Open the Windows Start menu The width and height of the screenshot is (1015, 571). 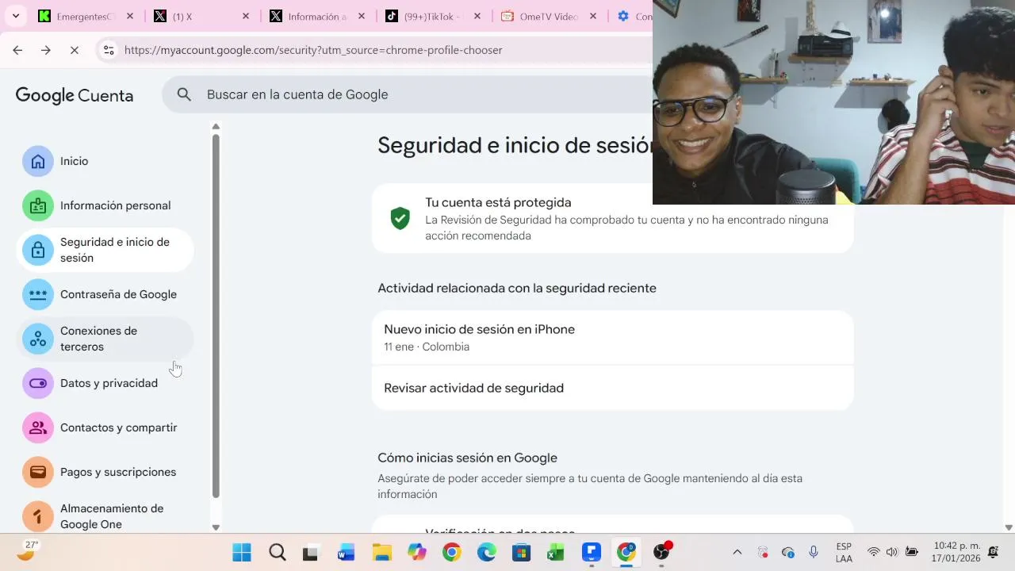click(242, 552)
